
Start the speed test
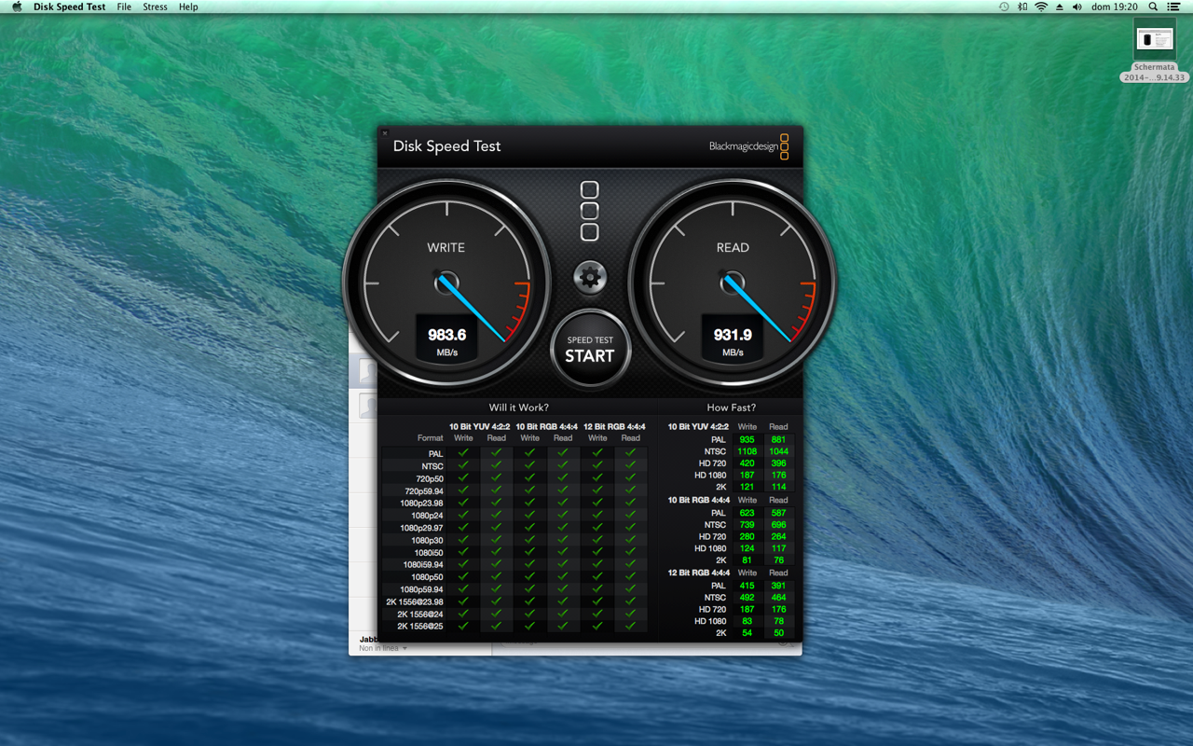590,349
